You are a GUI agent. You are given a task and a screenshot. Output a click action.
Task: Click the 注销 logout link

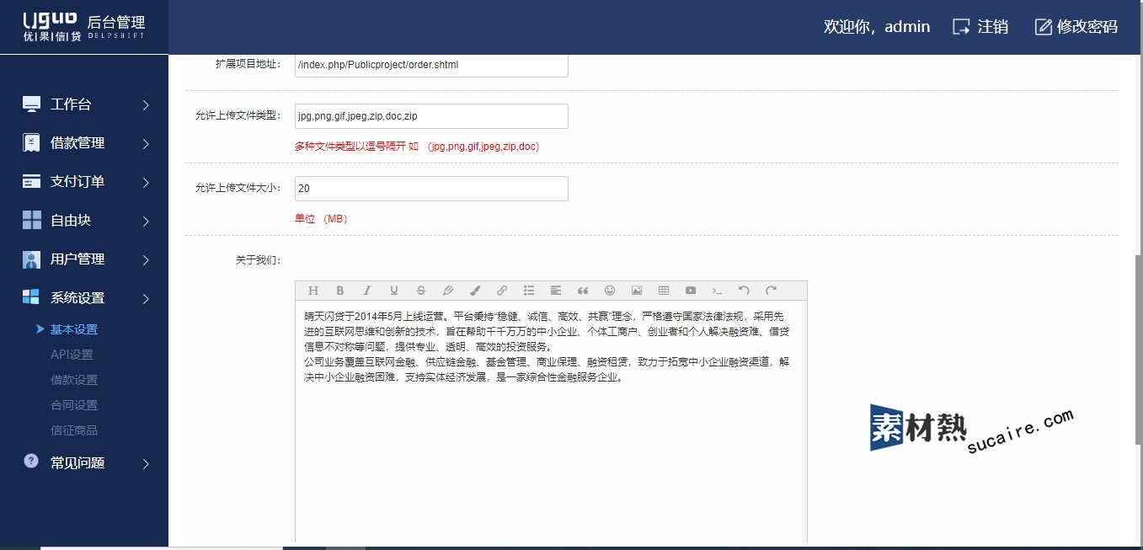(x=980, y=26)
